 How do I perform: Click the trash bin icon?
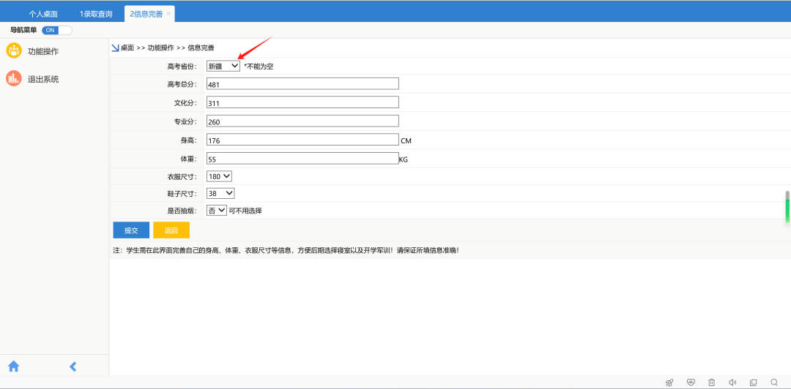(x=711, y=382)
